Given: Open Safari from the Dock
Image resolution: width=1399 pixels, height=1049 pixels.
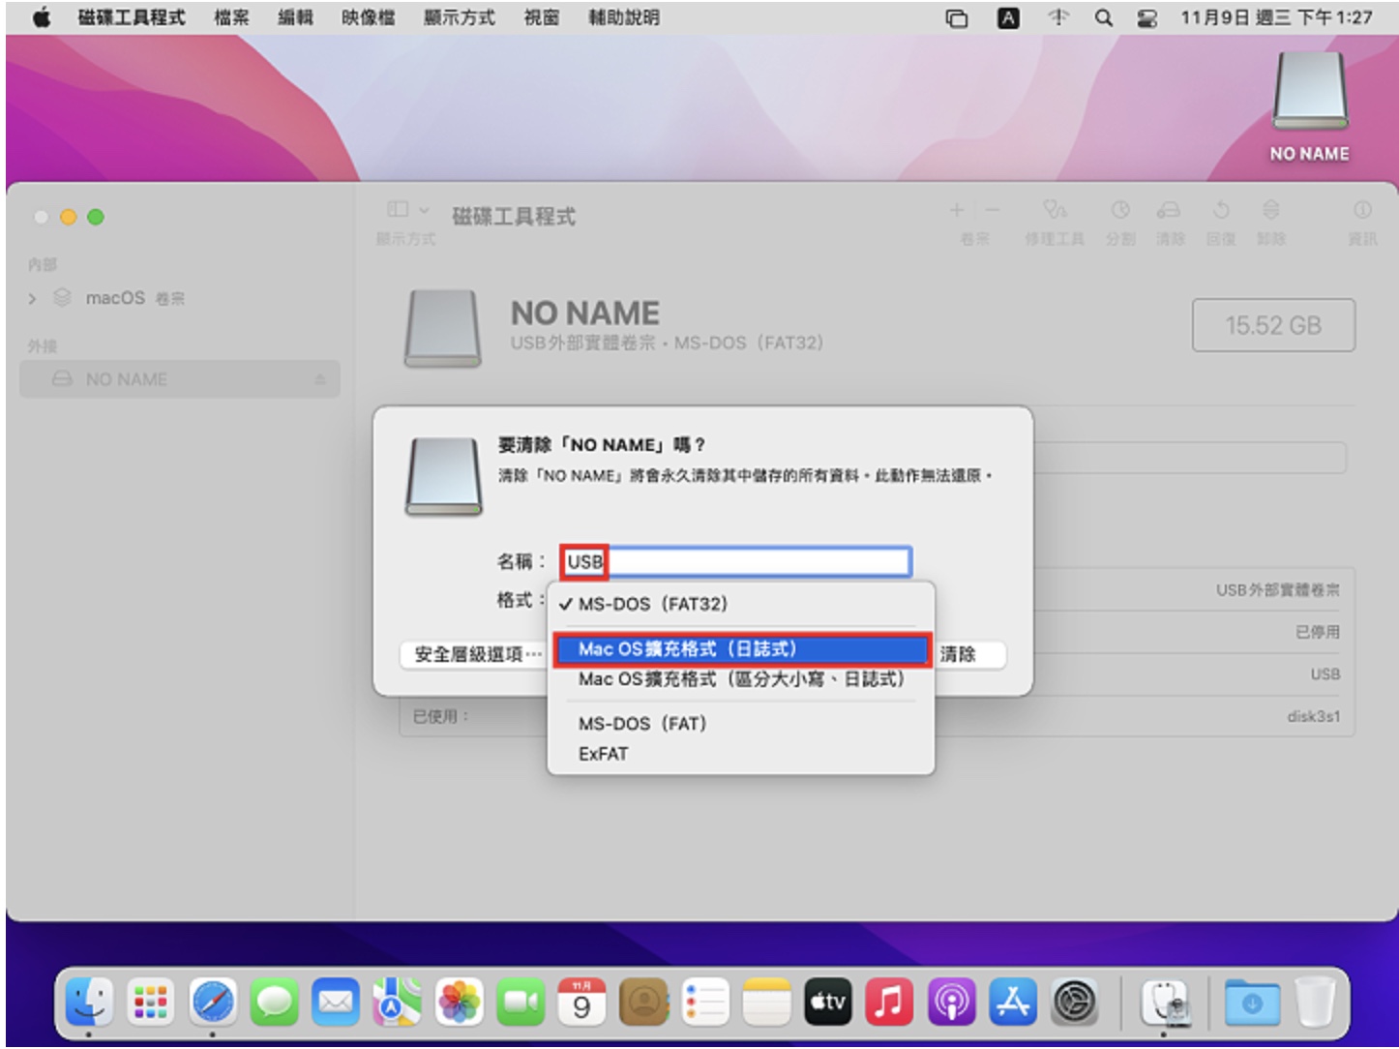Looking at the screenshot, I should tap(213, 1002).
